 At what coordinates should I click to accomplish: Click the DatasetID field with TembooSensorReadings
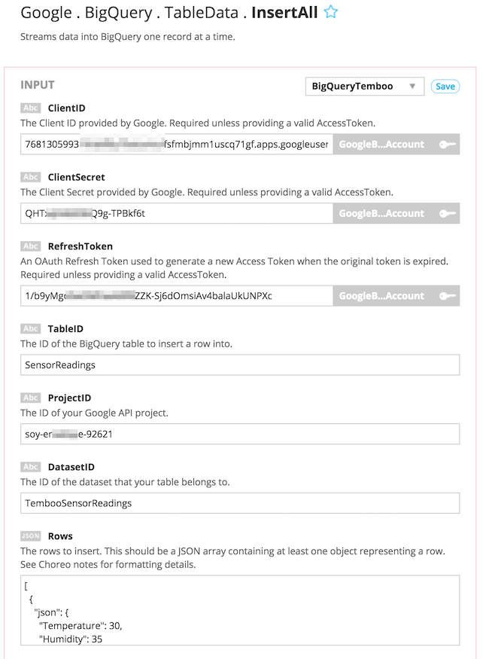point(240,503)
